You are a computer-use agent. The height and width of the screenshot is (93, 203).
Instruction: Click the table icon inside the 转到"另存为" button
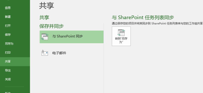(121, 33)
